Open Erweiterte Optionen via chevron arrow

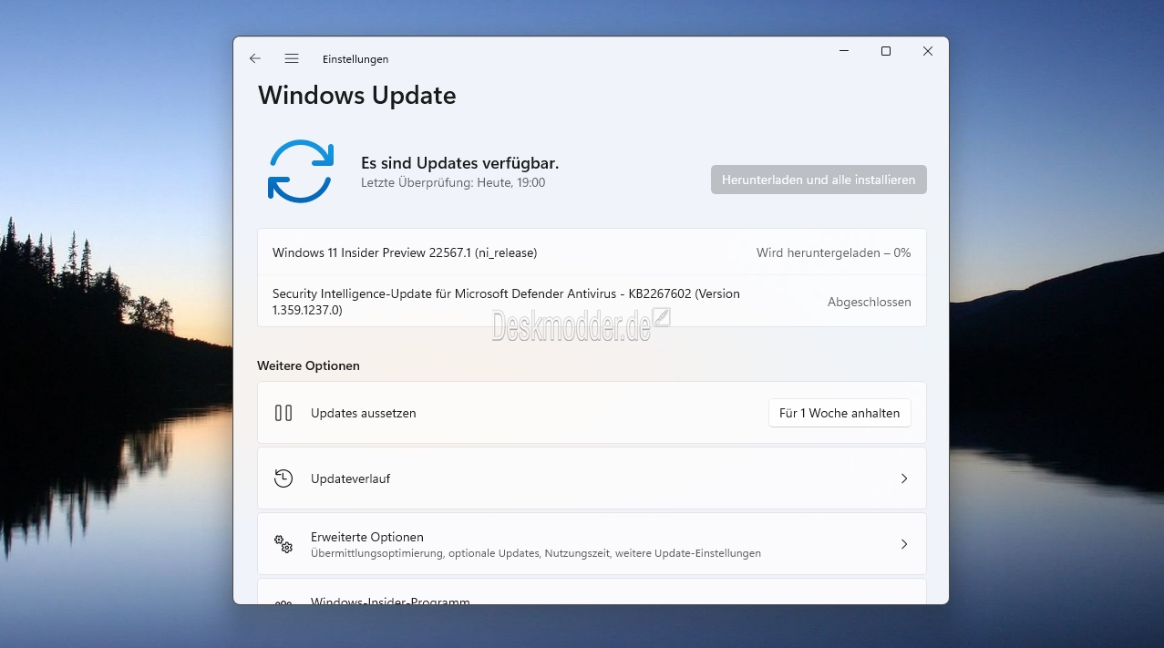click(x=904, y=544)
